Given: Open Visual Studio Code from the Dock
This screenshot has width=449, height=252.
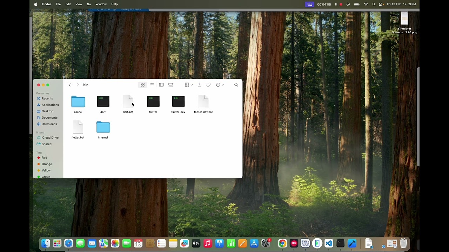Looking at the screenshot, I should click(329, 243).
